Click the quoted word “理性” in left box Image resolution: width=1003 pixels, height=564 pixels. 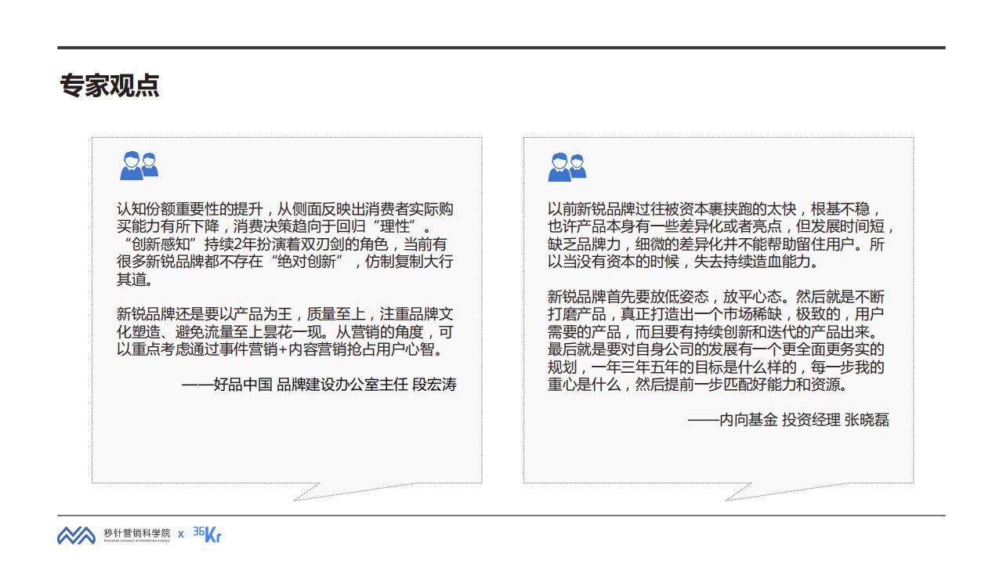coord(414,226)
